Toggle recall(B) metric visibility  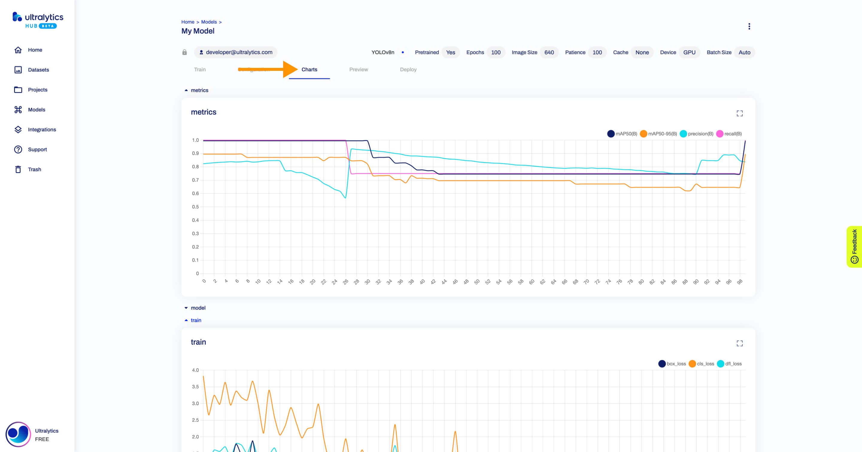[730, 133]
